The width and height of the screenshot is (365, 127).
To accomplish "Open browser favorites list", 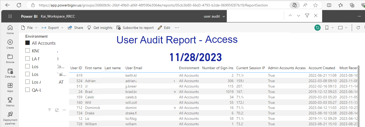I will click(x=341, y=5).
